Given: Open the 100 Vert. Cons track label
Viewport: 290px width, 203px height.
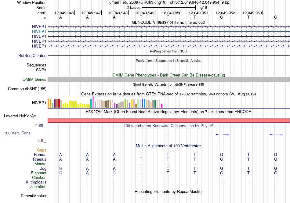Looking at the screenshot, I should 17,133.
